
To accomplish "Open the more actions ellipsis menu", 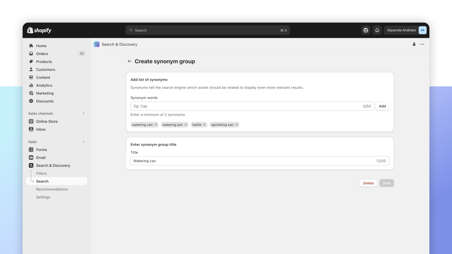I will point(422,44).
